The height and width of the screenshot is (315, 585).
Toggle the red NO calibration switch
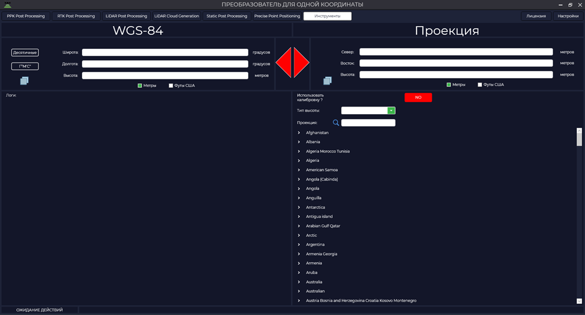418,97
